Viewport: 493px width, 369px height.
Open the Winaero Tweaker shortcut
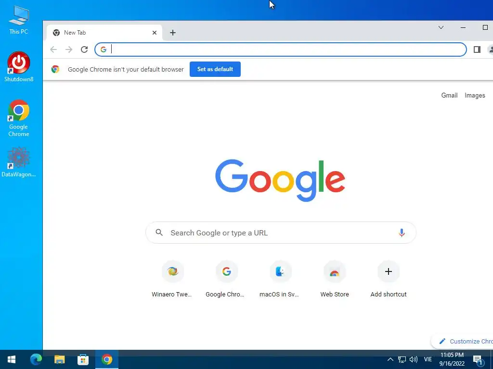[x=172, y=279]
